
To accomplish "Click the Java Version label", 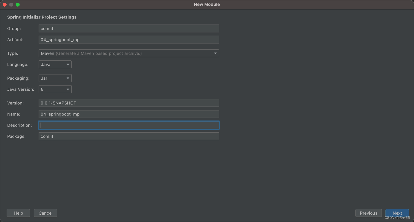I will coord(21,89).
